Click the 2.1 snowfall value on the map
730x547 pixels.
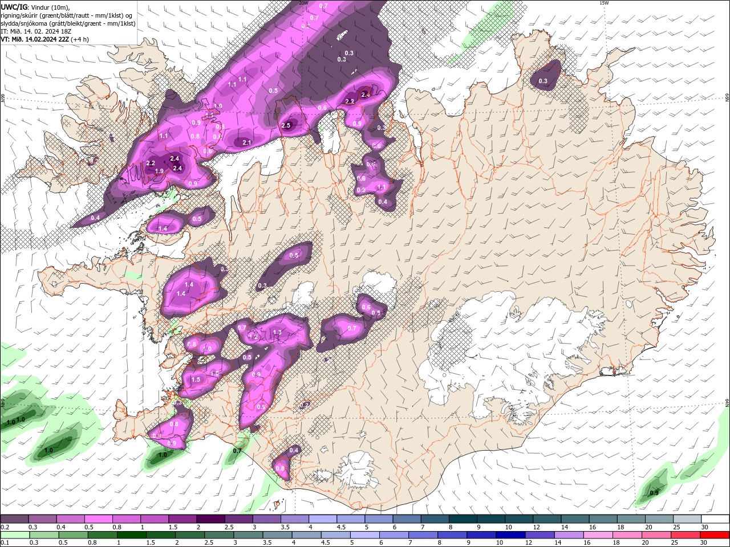[x=247, y=142]
